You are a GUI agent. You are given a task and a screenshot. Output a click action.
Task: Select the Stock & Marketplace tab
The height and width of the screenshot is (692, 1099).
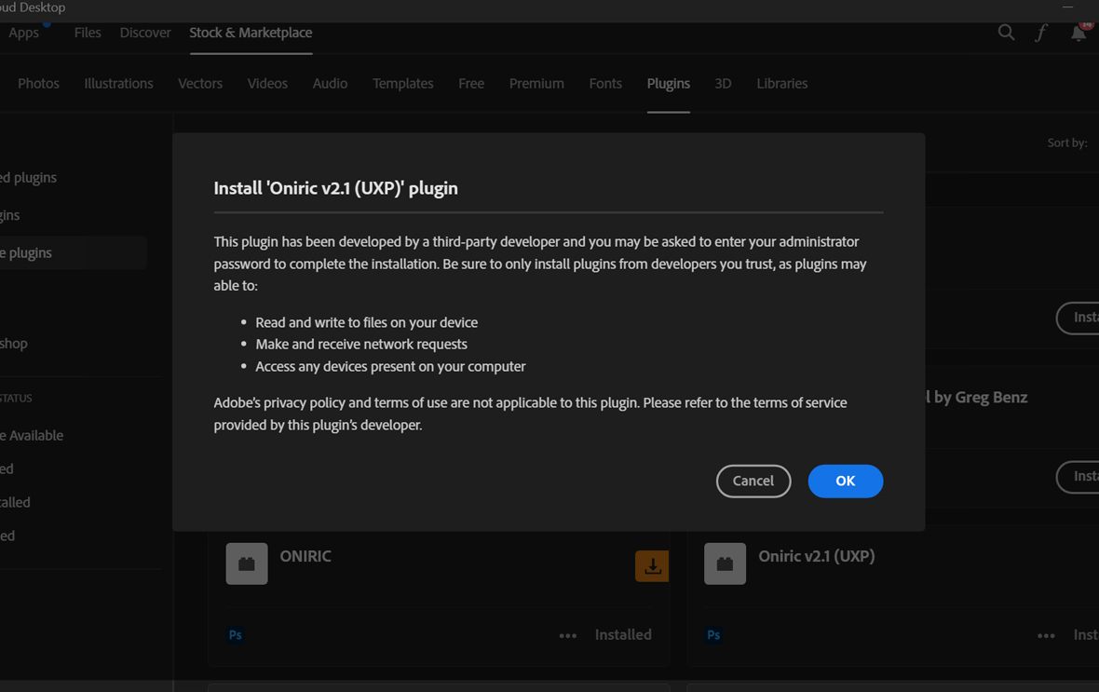[x=251, y=33]
